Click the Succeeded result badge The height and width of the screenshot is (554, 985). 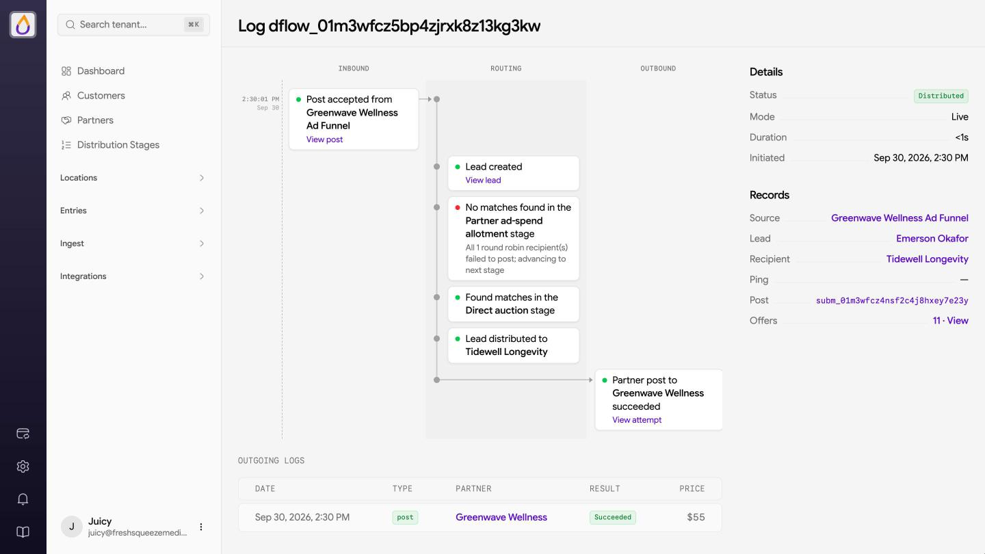613,518
